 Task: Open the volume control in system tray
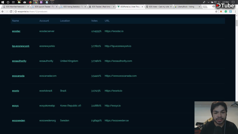click(x=219, y=2)
